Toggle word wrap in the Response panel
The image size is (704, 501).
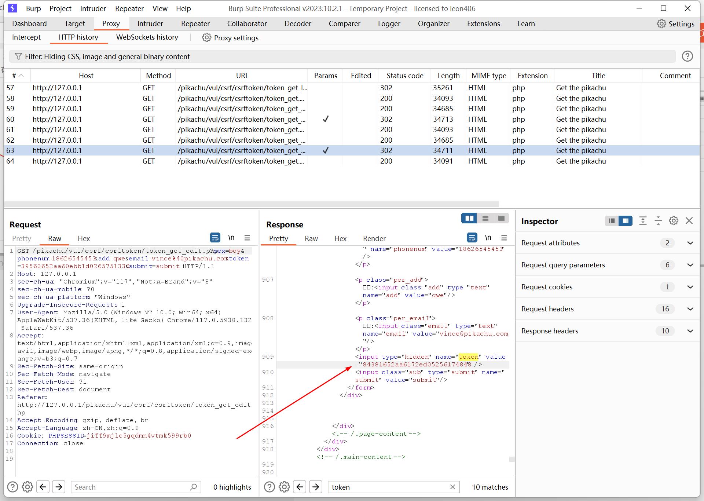(x=472, y=238)
